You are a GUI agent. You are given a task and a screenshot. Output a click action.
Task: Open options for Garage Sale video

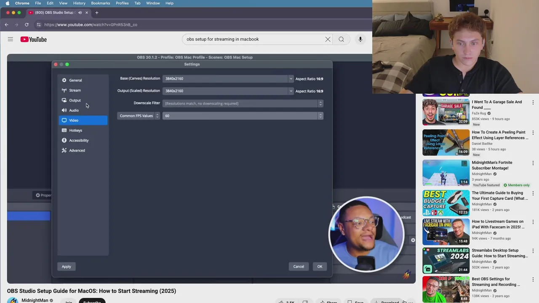pos(533,102)
